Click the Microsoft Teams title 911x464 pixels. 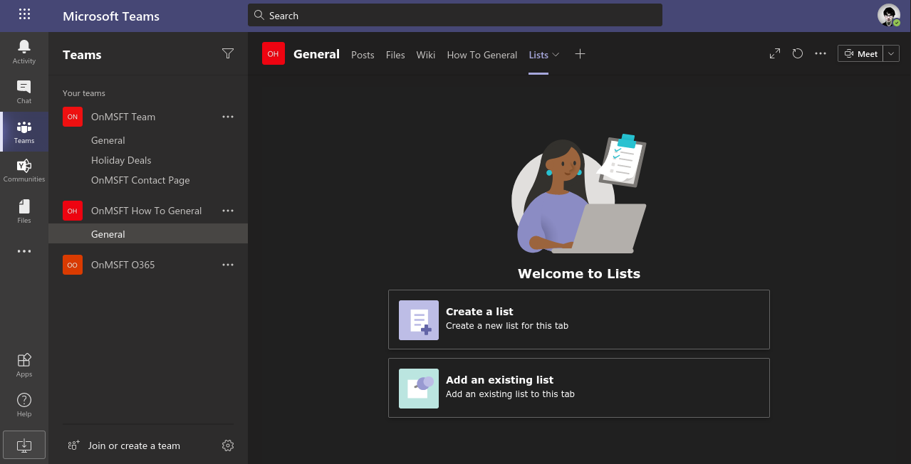[x=111, y=16]
